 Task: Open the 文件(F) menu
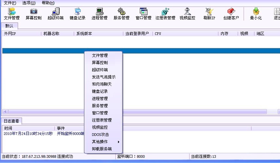(10, 3)
